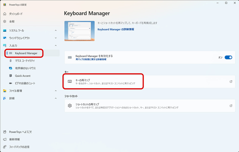The image size is (239, 152).
Task: Click the システム ツール icon
Action: click(x=5, y=30)
